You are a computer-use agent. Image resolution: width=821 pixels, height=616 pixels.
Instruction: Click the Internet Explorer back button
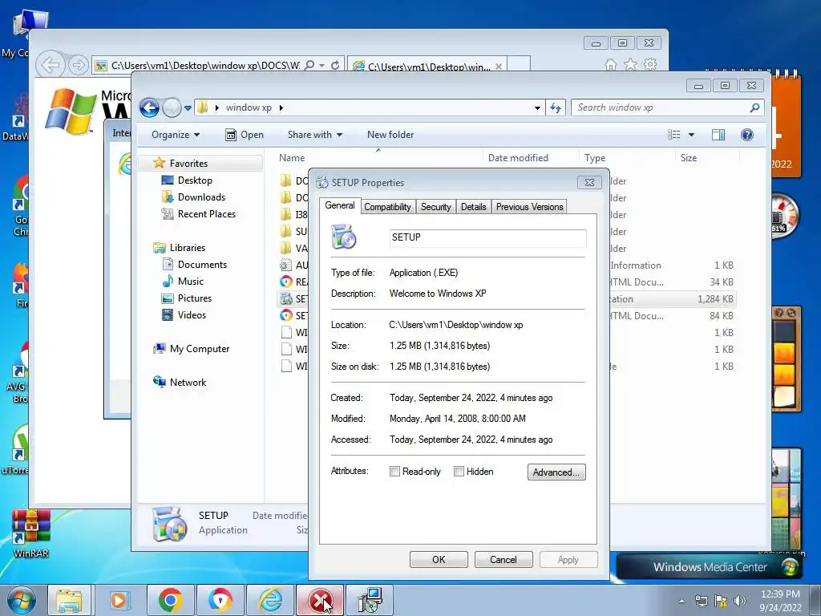51,65
